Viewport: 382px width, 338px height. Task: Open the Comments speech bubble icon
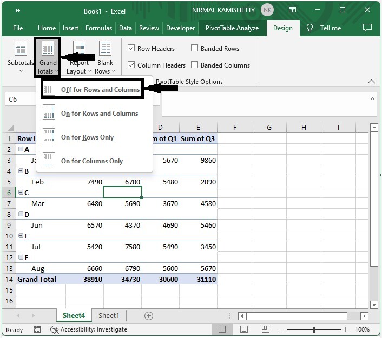[367, 28]
